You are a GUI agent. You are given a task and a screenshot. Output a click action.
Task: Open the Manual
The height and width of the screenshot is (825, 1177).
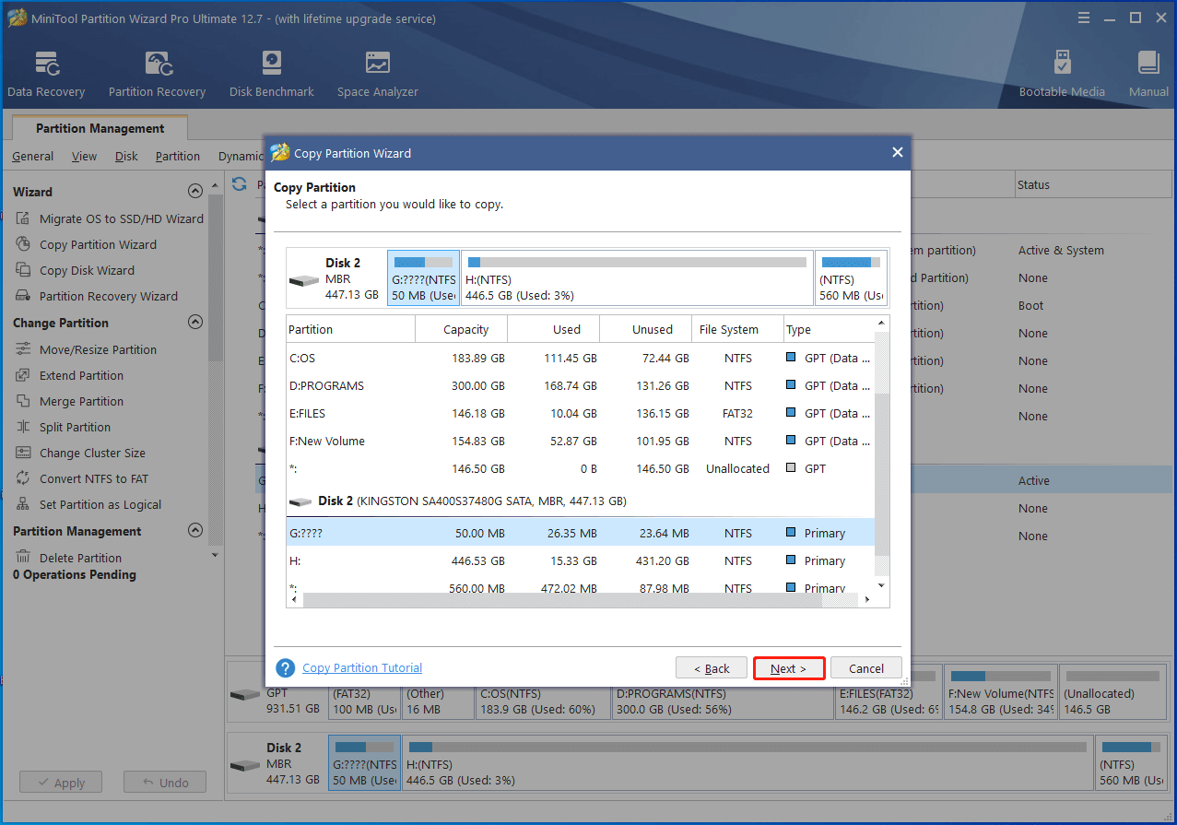pos(1148,75)
